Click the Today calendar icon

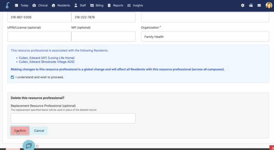pyautogui.click(x=16, y=5)
